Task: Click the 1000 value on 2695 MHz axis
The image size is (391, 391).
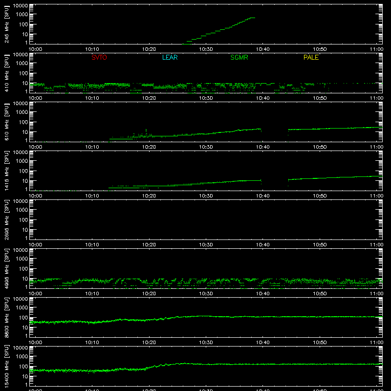Action: point(22,210)
